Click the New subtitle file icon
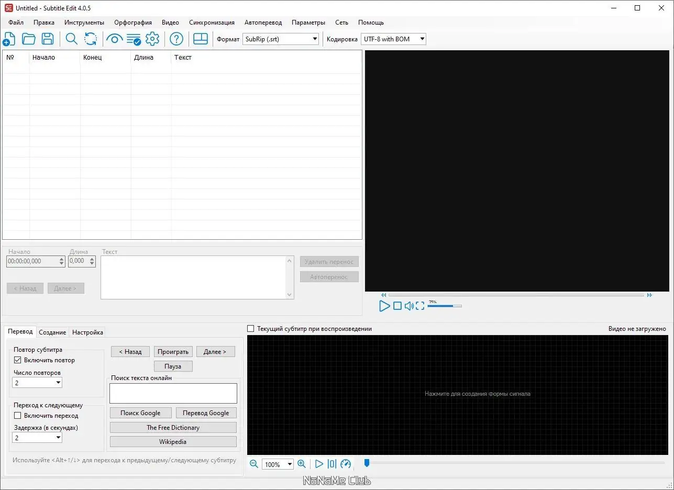The image size is (674, 490). (9, 39)
